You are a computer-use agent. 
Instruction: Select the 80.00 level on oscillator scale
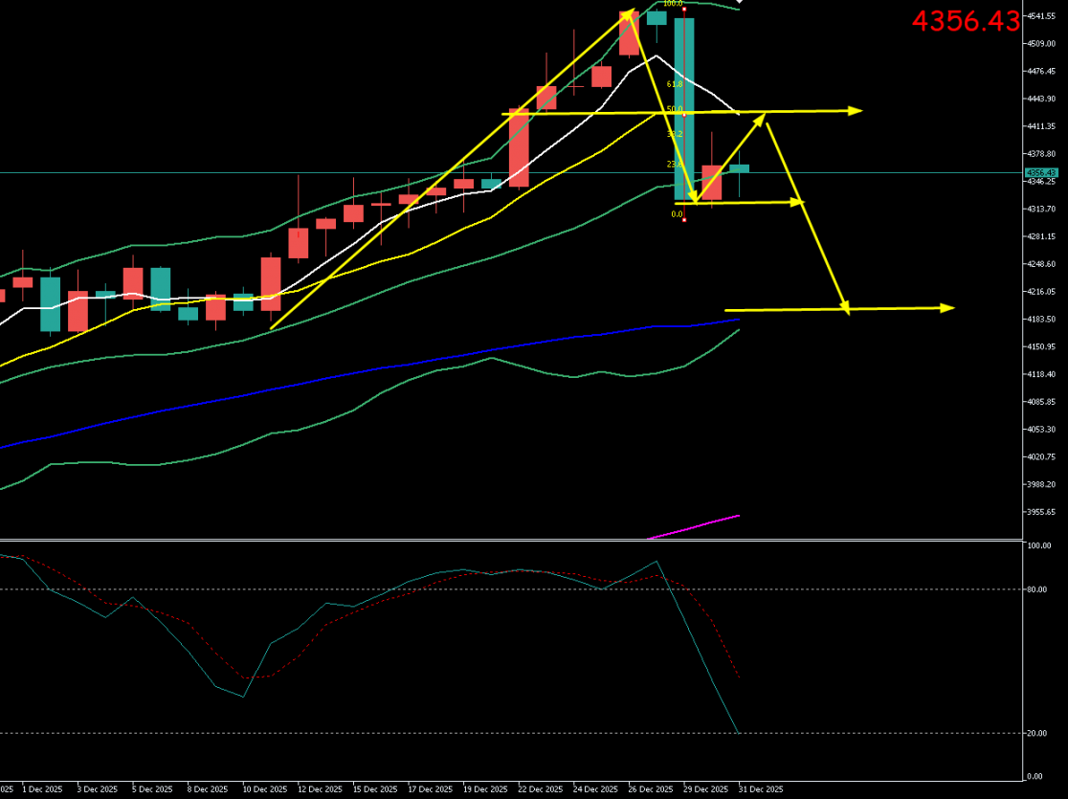tap(1037, 589)
